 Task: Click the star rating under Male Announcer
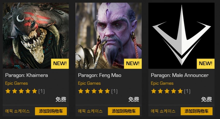click(x=167, y=91)
